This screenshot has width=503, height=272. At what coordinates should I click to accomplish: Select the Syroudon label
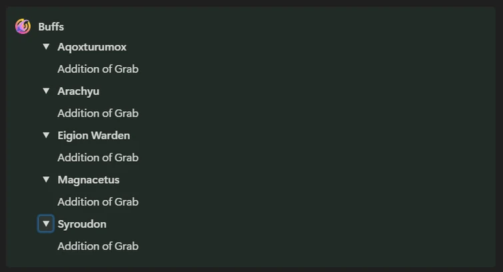tap(81, 224)
